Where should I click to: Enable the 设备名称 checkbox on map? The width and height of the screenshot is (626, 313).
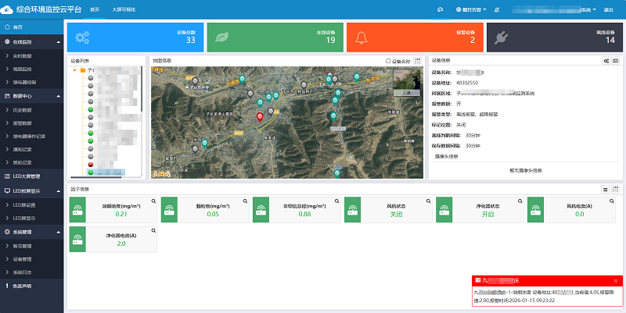pyautogui.click(x=388, y=61)
